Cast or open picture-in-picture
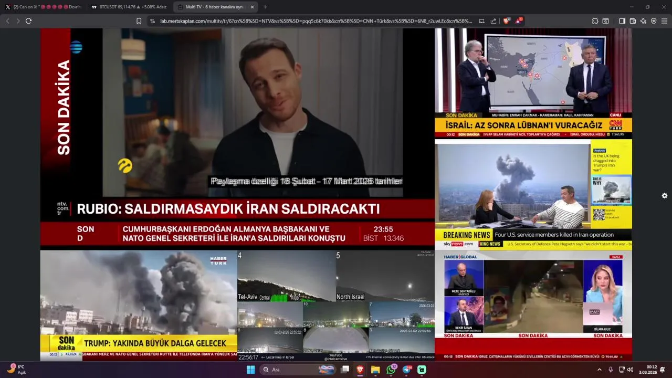Image resolution: width=672 pixels, height=378 pixels. click(482, 21)
